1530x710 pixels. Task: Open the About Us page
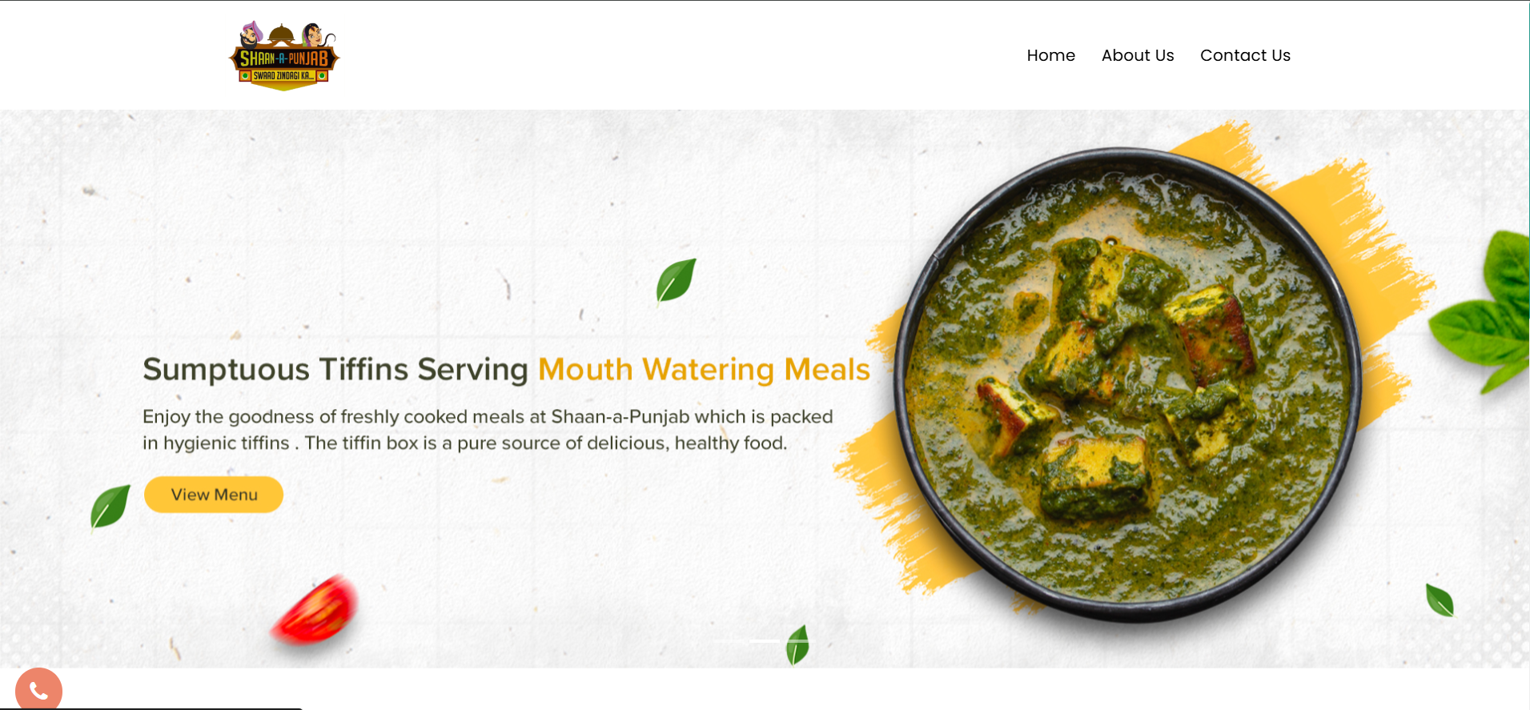1137,55
